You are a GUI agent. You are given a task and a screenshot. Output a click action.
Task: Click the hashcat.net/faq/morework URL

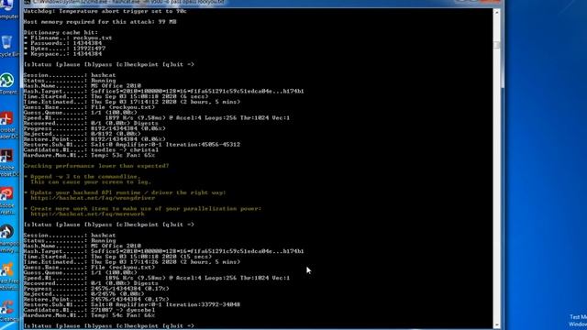[88, 214]
